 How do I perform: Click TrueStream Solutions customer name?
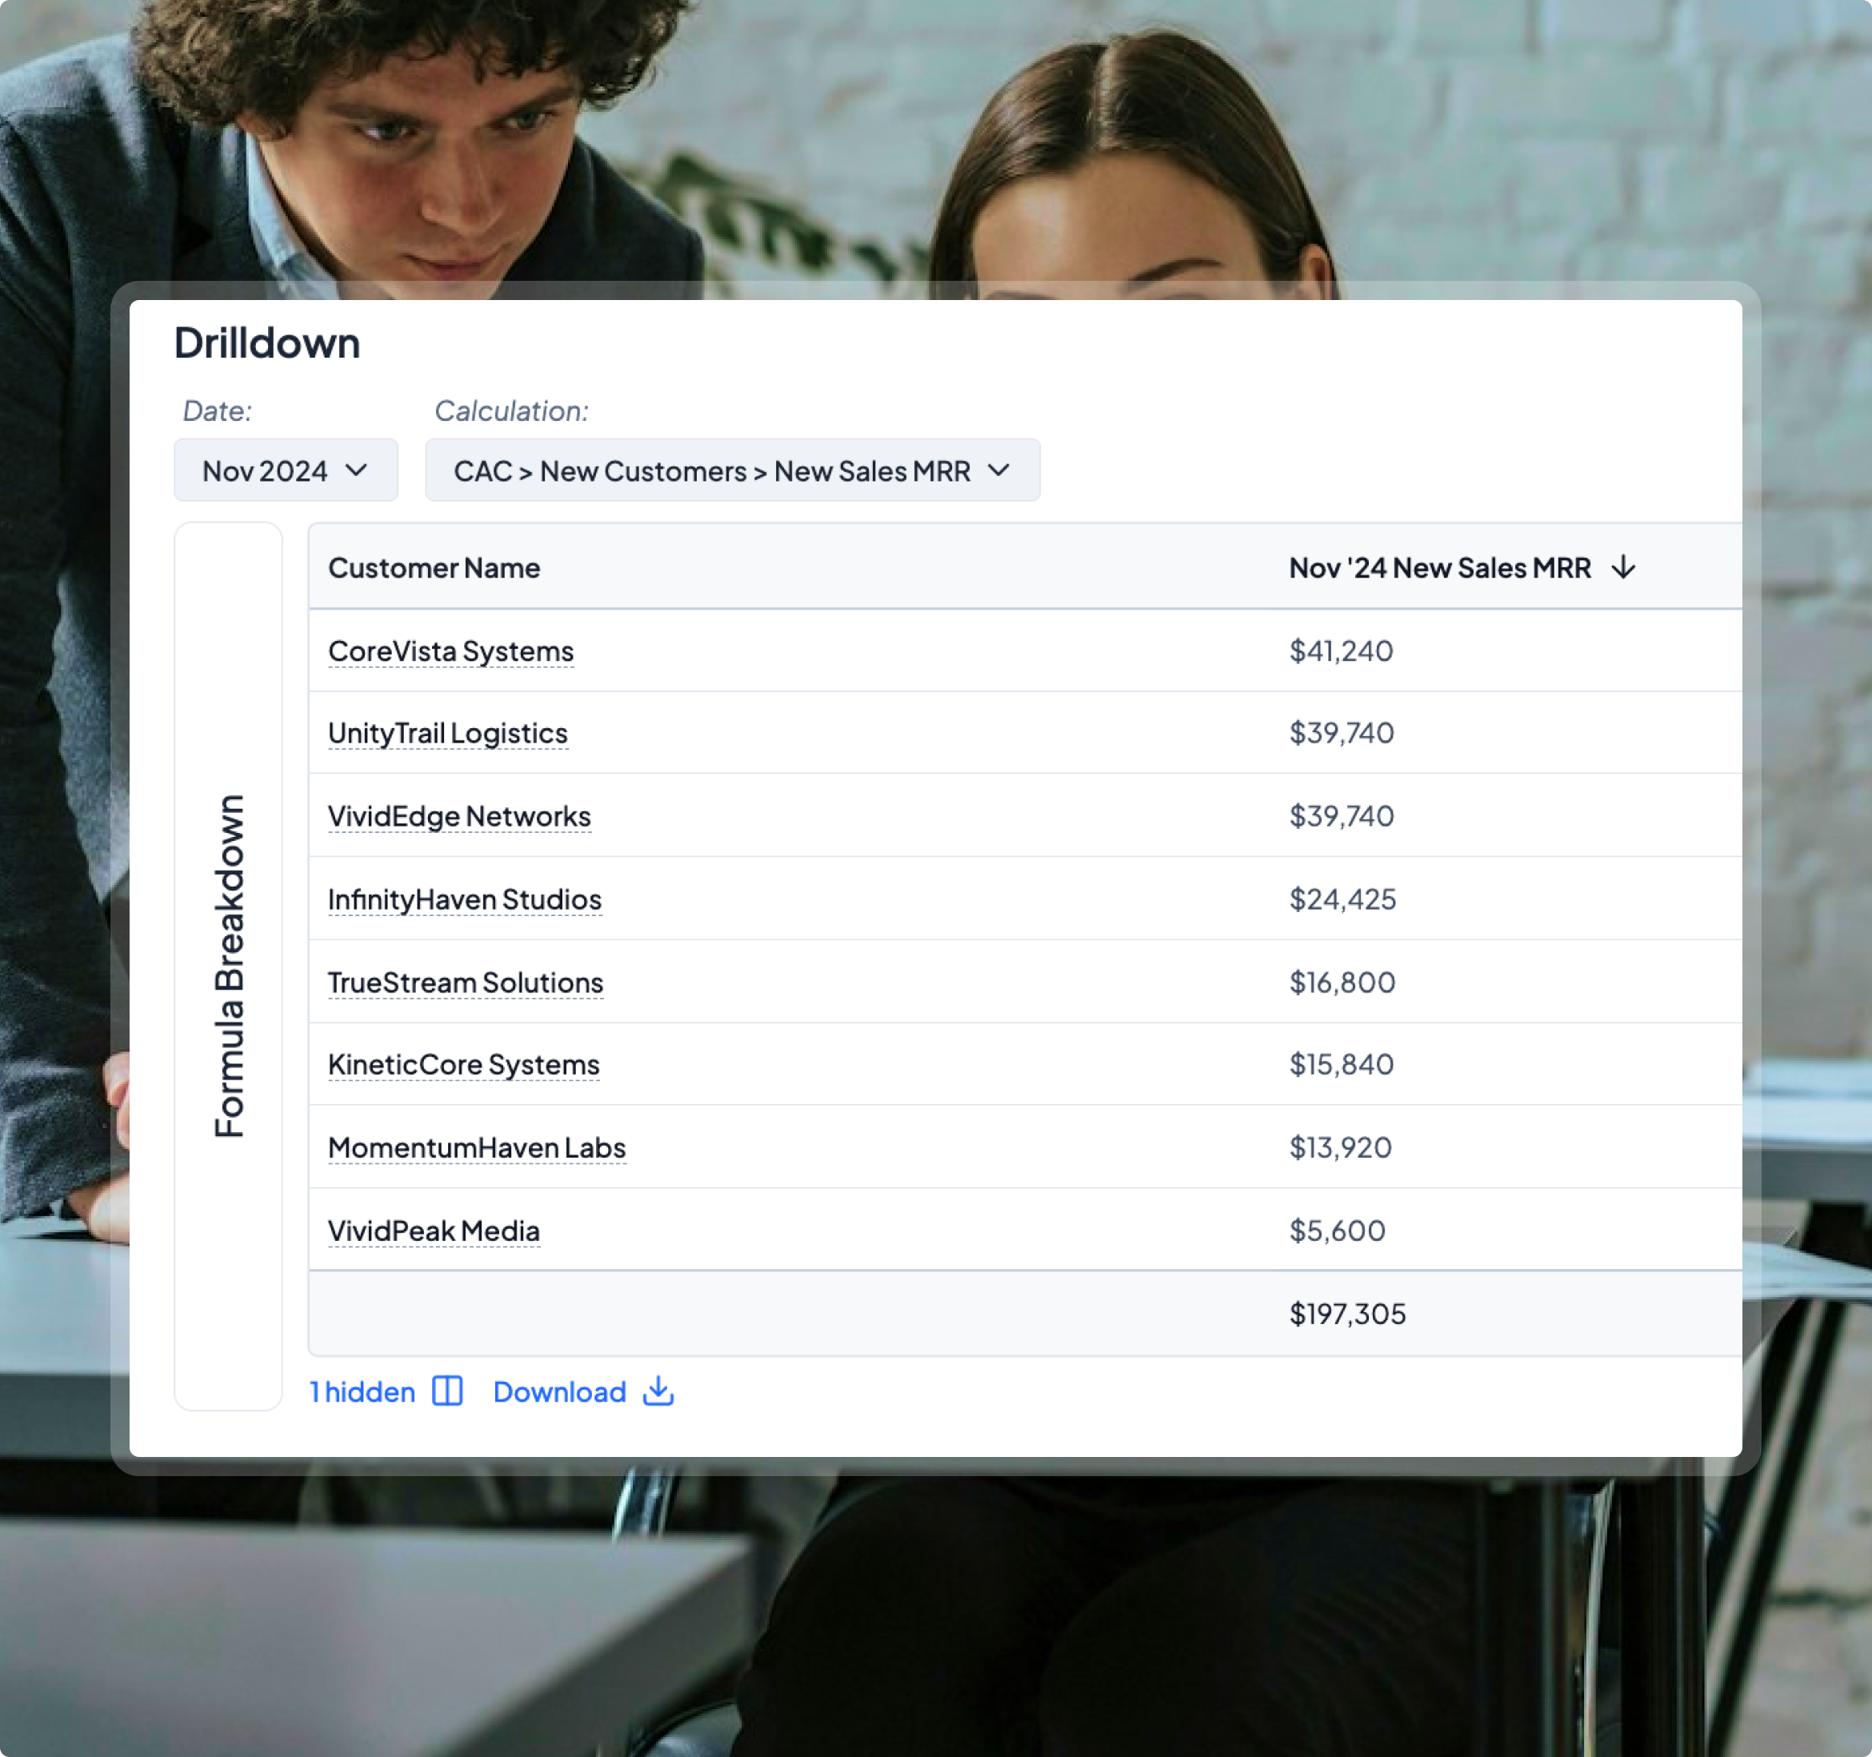465,982
